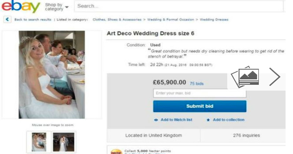The image size is (293, 154).
Task: Open Wedding Dresses breadcrumb link
Action: point(214,19)
